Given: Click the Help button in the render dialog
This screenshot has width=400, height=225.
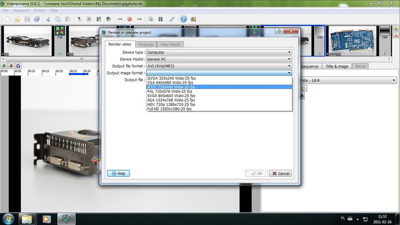Looking at the screenshot, I should (118, 174).
